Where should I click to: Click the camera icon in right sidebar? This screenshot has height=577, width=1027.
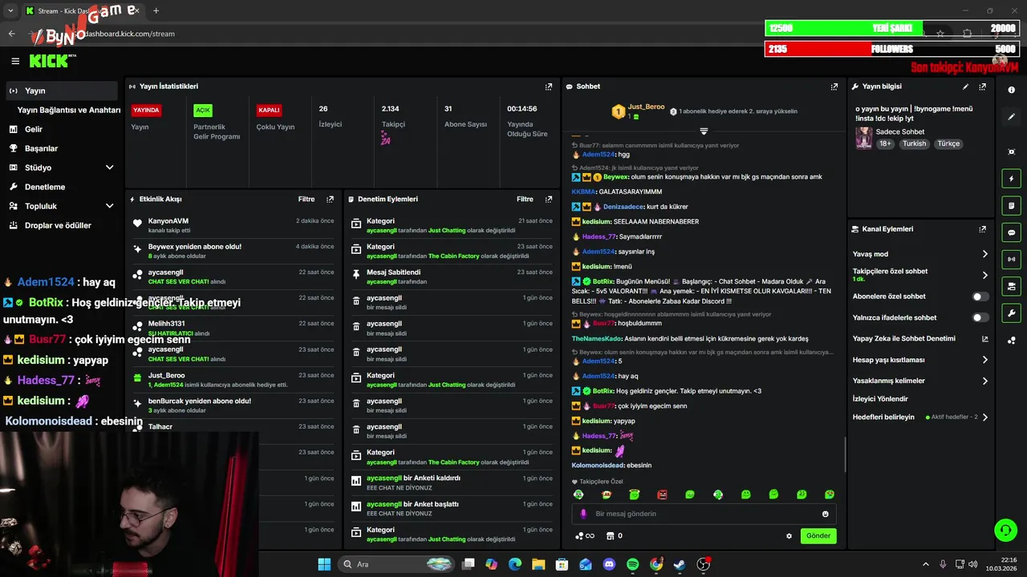coord(1012,286)
